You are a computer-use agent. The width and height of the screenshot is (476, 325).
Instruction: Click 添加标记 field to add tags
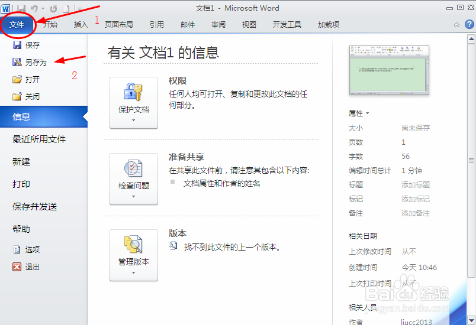click(416, 199)
